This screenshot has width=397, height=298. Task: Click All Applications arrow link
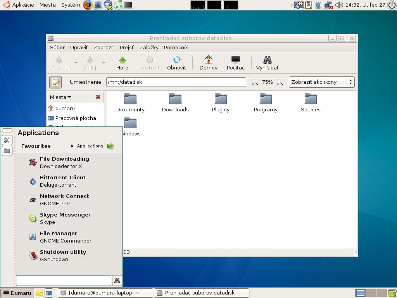click(92, 146)
